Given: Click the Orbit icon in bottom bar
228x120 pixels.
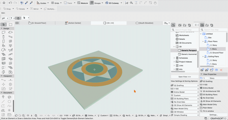Looking at the screenshot, I should (x=28, y=115).
